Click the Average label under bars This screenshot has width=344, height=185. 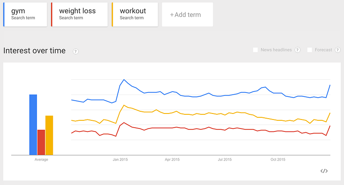[x=41, y=160]
